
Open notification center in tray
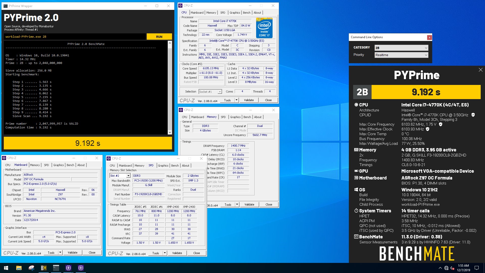477,268
